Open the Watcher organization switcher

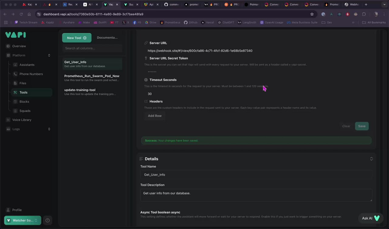22,221
